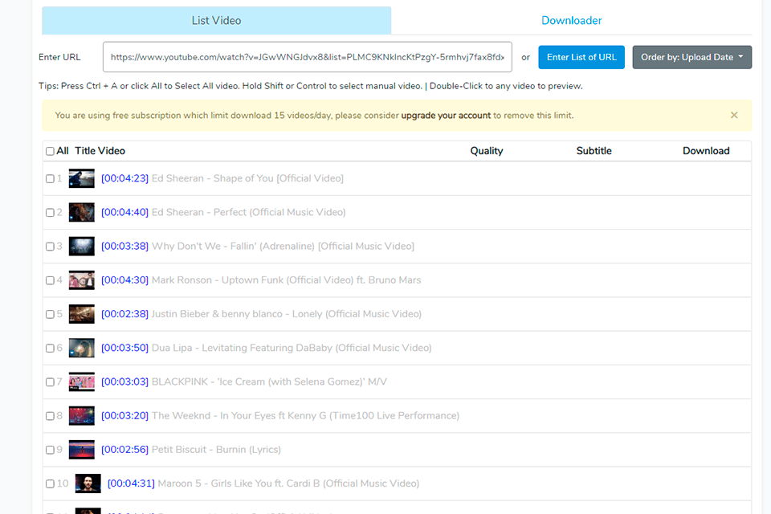Image resolution: width=771 pixels, height=514 pixels.
Task: Select title Ed Sheeran - Shape of You [Official Video]
Action: pos(247,178)
